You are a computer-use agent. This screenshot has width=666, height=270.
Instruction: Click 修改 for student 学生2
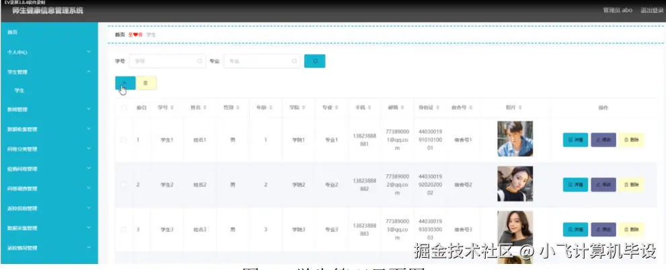pyautogui.click(x=603, y=185)
